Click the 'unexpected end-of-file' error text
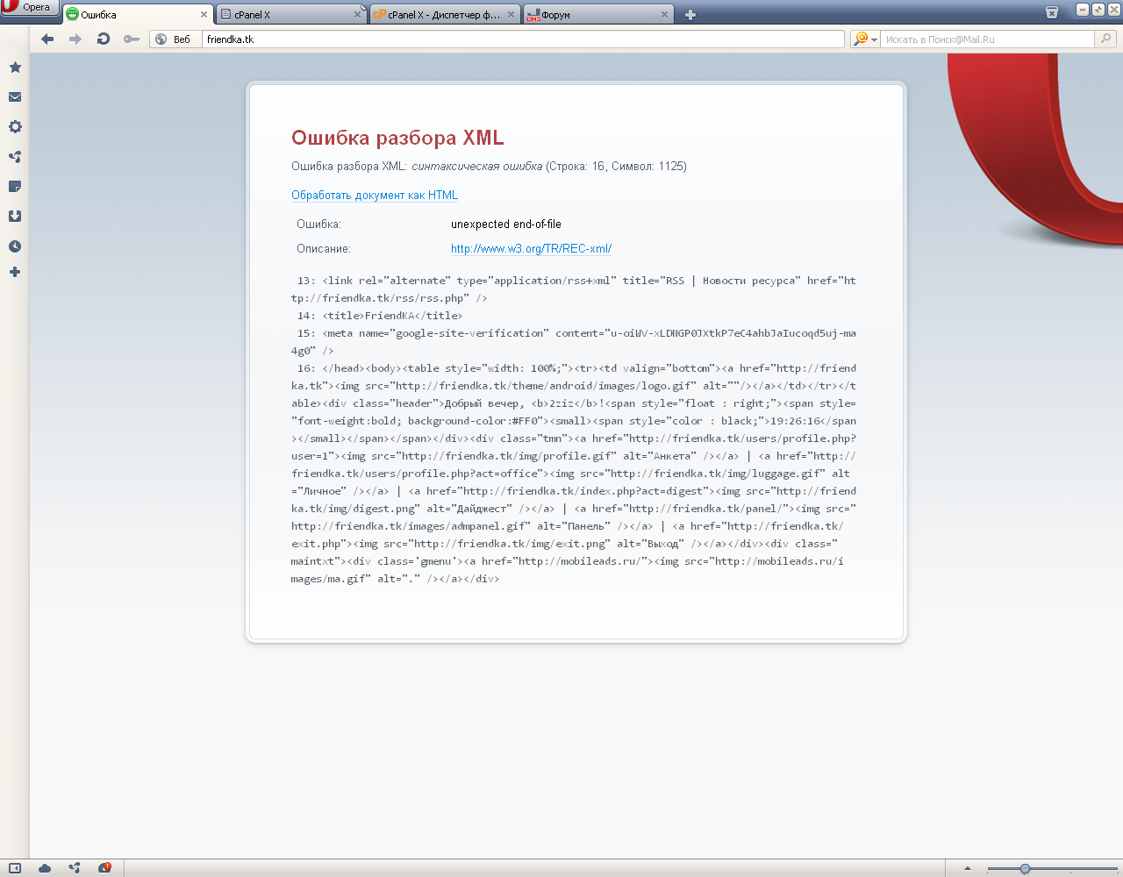The image size is (1123, 877). [506, 225]
